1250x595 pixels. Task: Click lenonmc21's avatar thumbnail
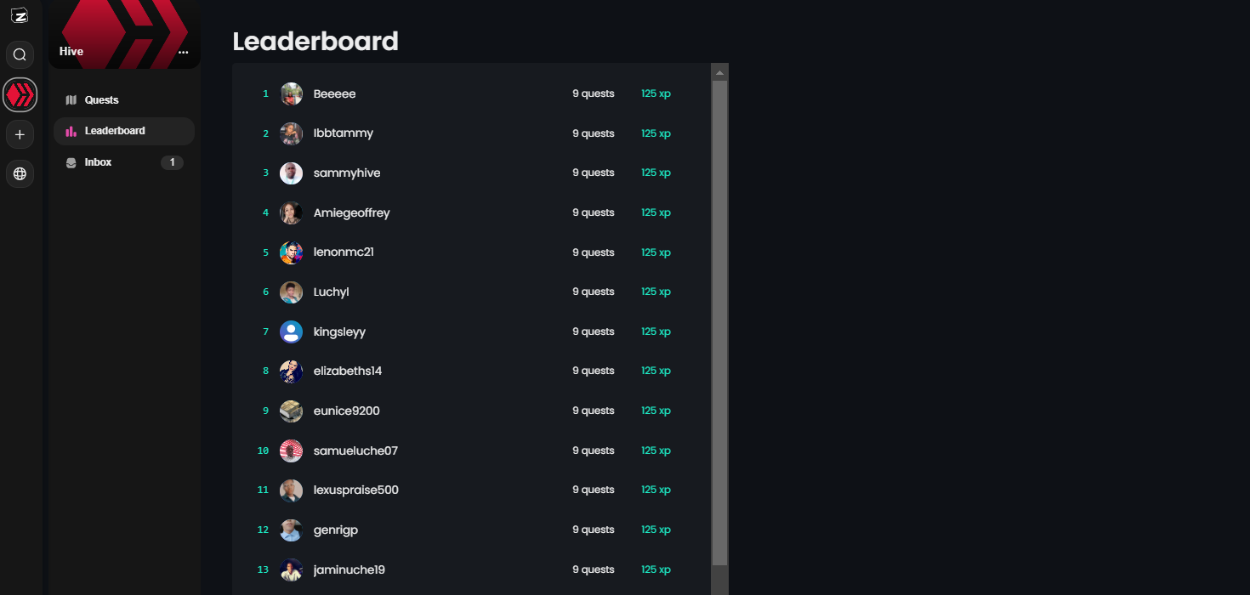(292, 252)
